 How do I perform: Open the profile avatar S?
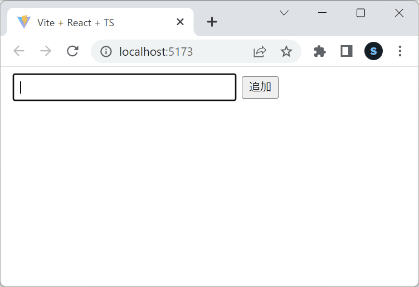point(373,51)
